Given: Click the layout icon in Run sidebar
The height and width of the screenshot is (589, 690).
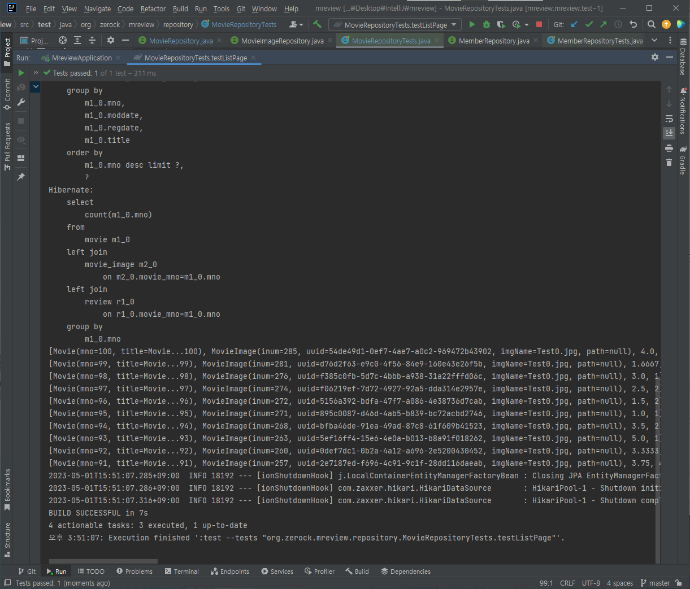Looking at the screenshot, I should coord(21,158).
